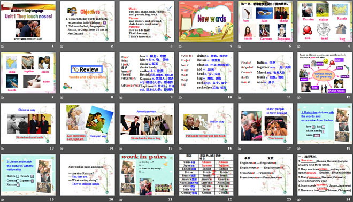Select the American way slide thumbnail
Viewport: 353px width, 202px height.
[147, 124]
